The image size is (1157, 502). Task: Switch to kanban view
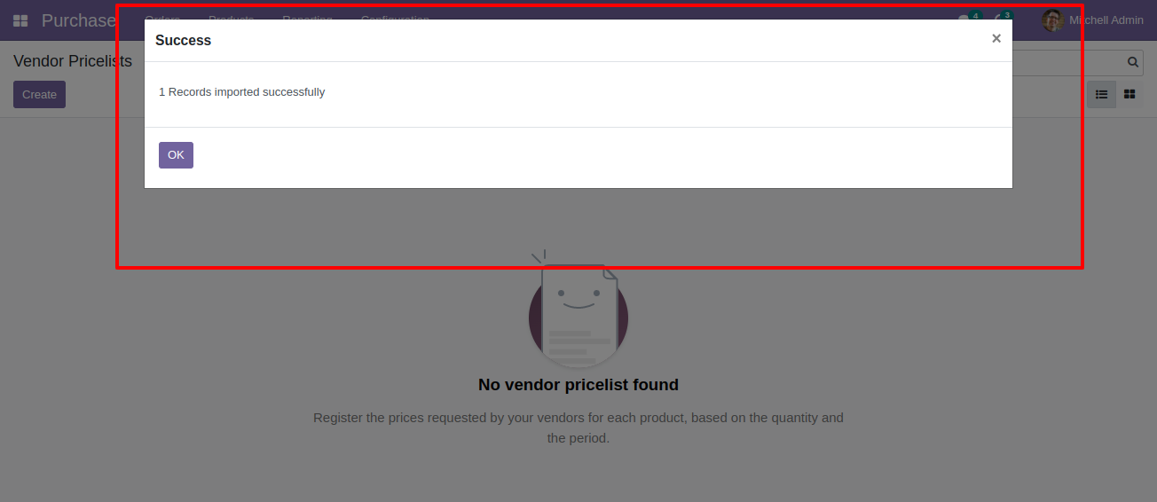[x=1129, y=94]
